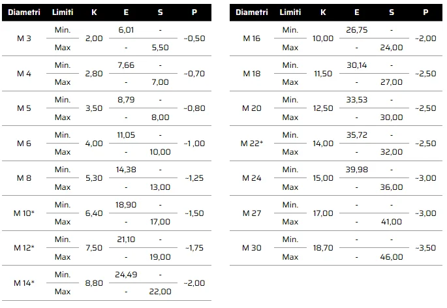Click the P value ~1,75 for M 12*
The image size is (447, 308).
[x=195, y=248]
